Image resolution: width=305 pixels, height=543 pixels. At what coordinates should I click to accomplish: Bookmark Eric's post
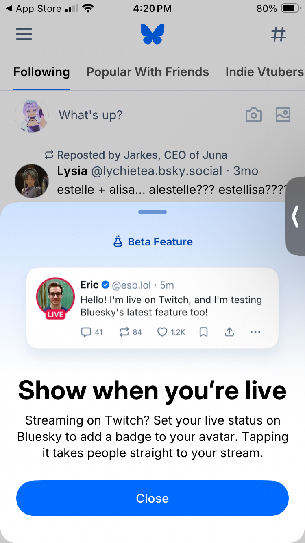pyautogui.click(x=204, y=332)
